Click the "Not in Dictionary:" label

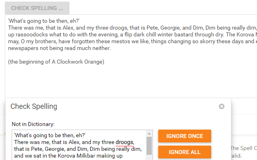[33, 124]
